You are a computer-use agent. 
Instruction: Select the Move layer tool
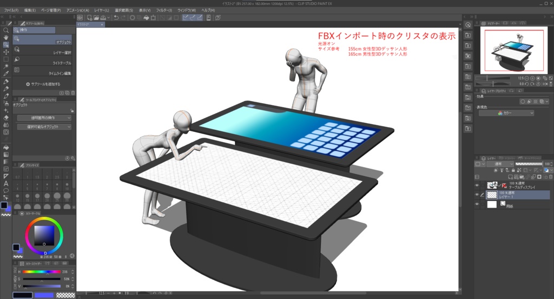coord(5,52)
